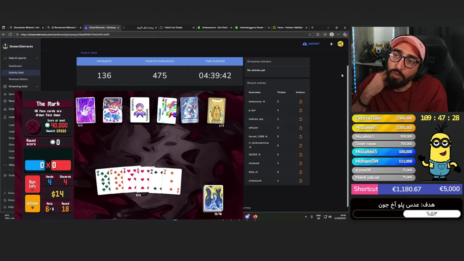Click the microphone tray icon

tap(311, 217)
